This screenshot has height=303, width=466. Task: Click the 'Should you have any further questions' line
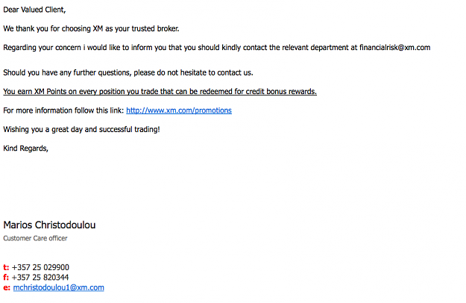[127, 73]
